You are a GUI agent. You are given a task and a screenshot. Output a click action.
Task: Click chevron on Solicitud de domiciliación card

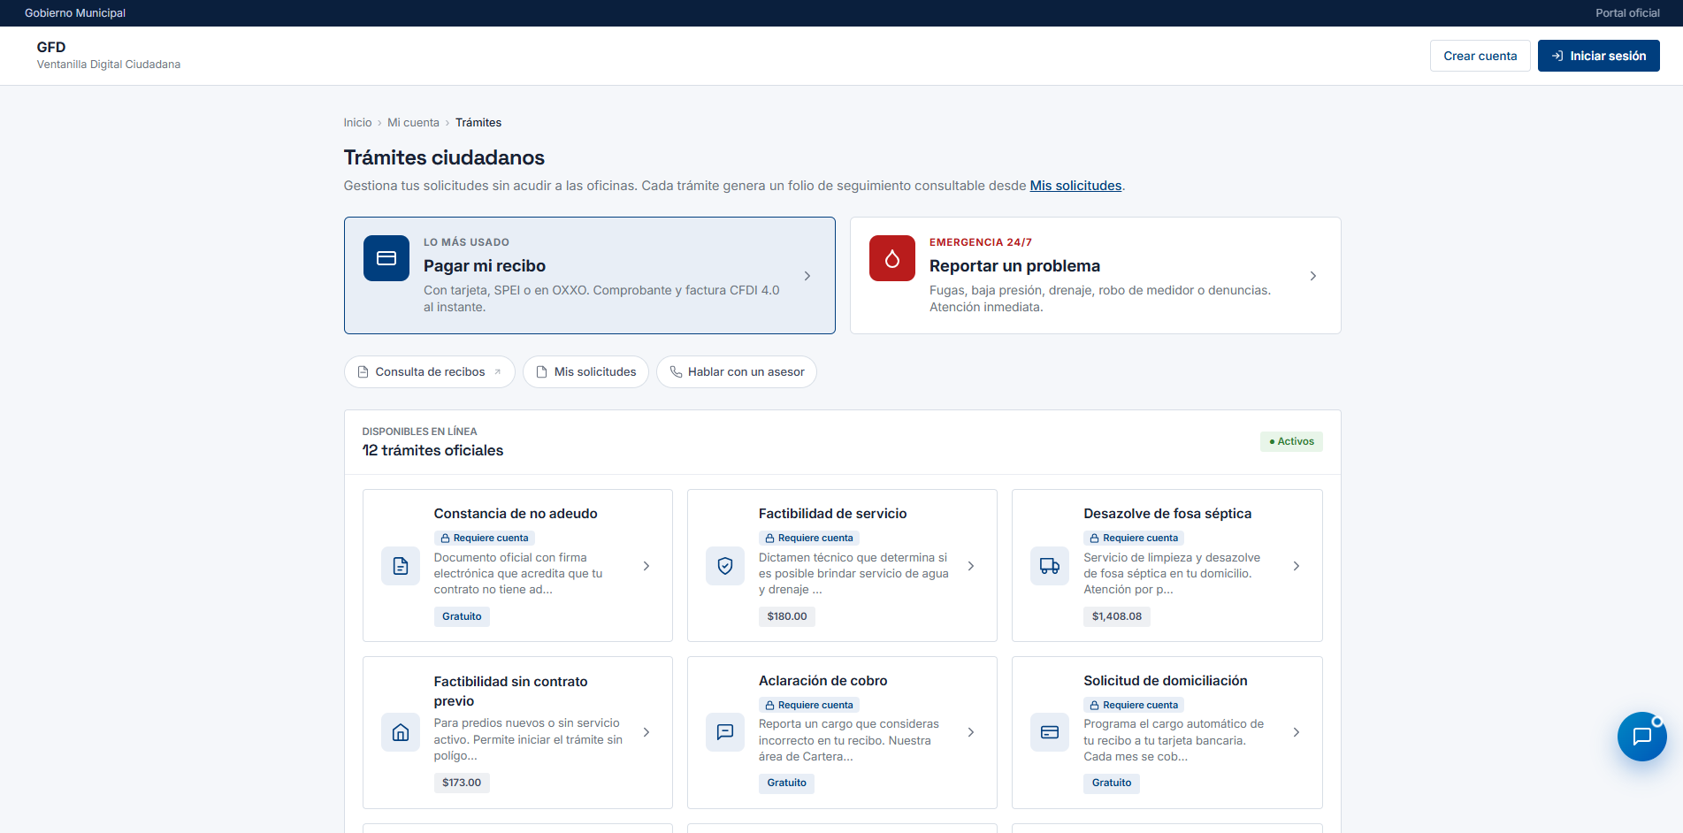1296,732
